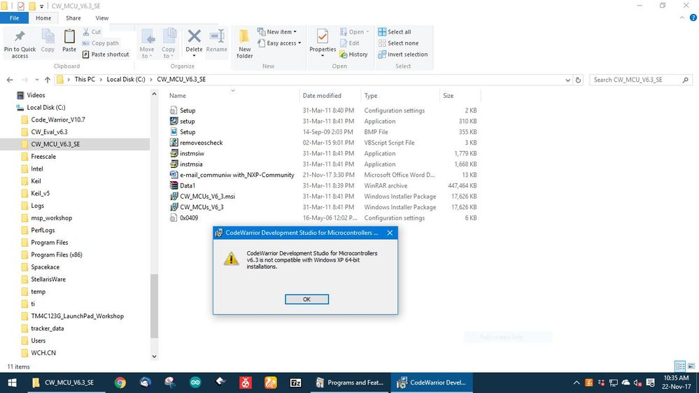Click the Edit ribbon button

[350, 43]
